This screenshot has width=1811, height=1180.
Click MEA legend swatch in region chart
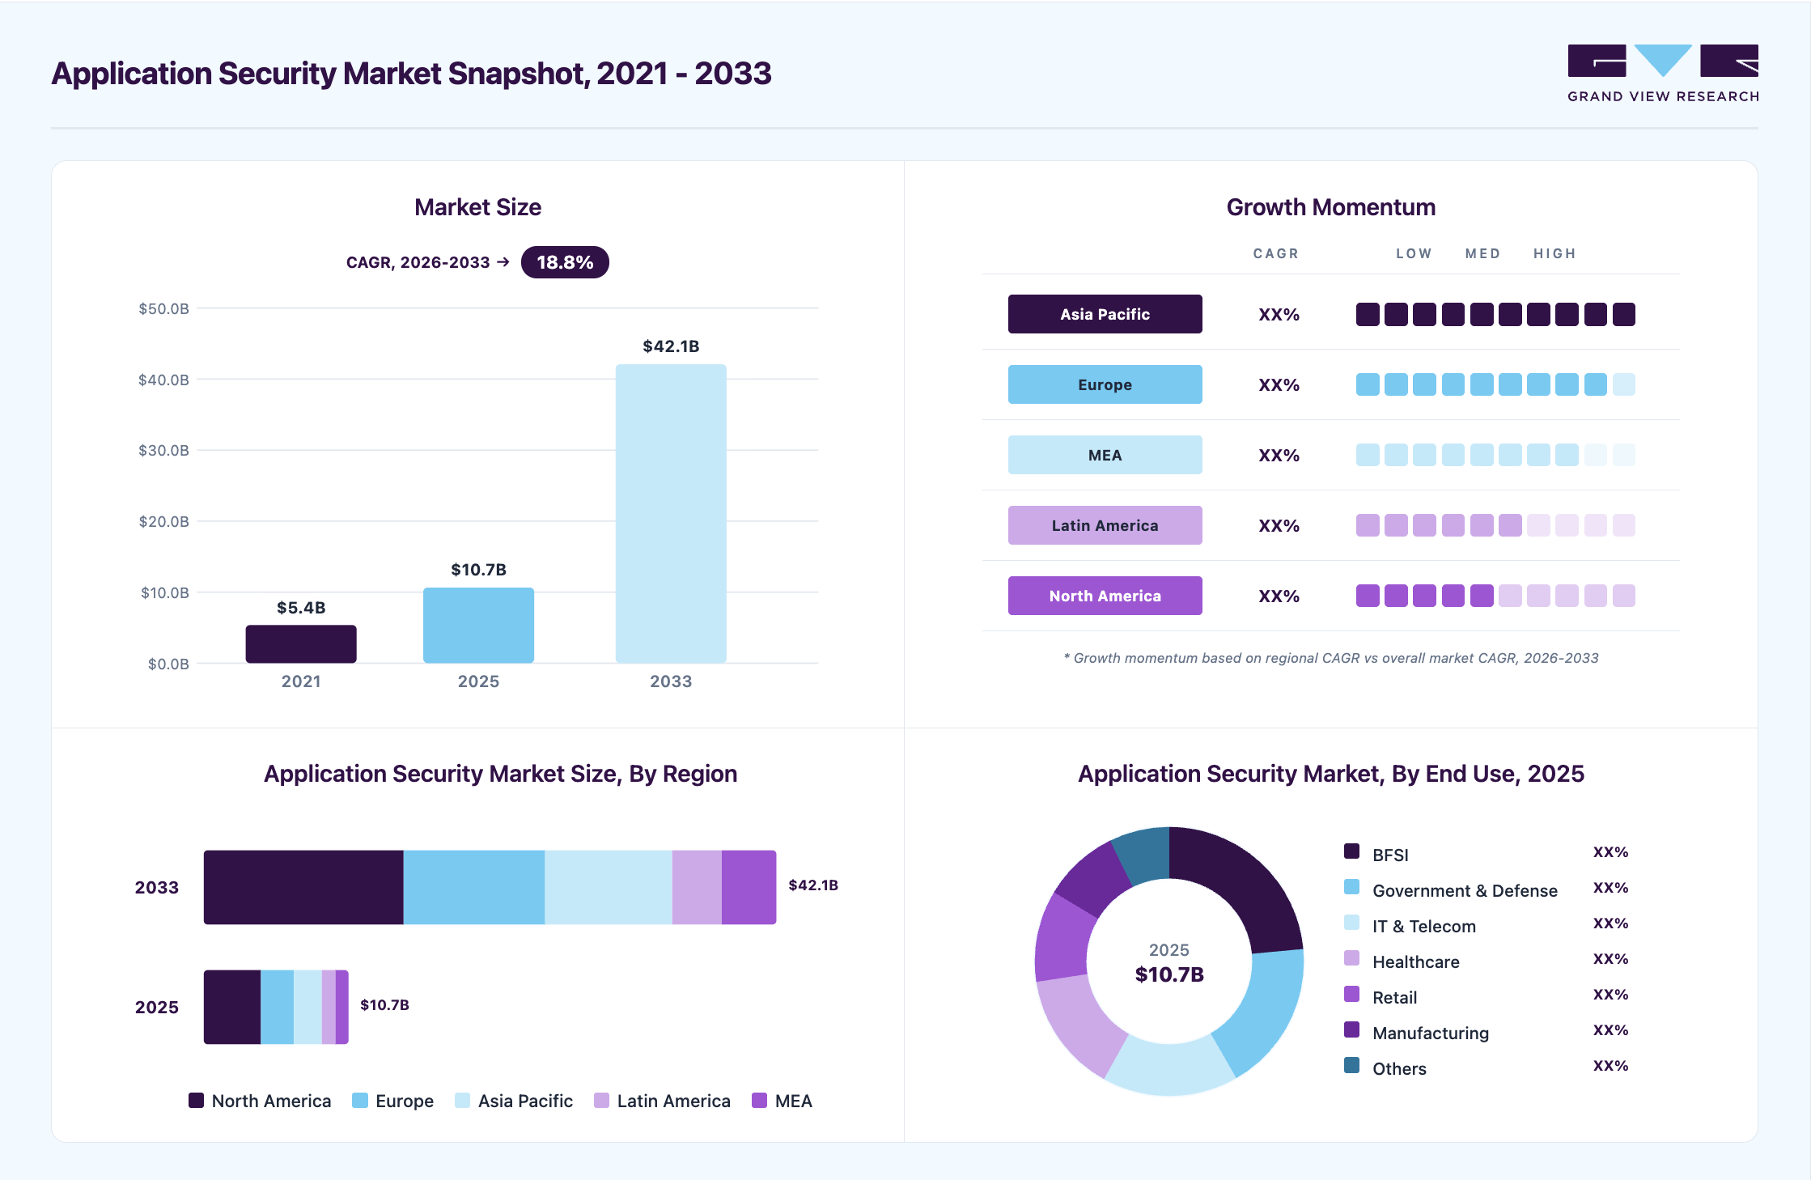pyautogui.click(x=759, y=1101)
